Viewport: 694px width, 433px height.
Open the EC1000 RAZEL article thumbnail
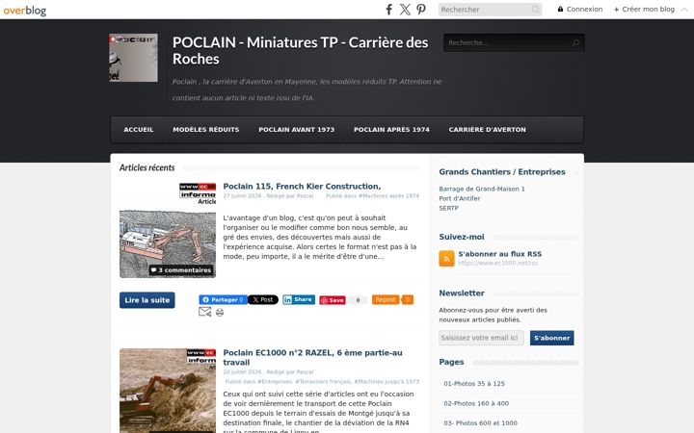click(x=168, y=391)
